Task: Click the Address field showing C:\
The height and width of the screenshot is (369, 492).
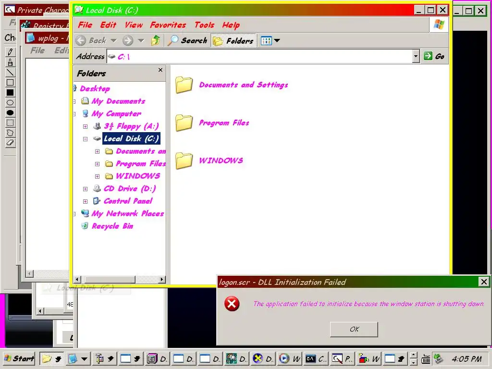Action: (x=259, y=57)
